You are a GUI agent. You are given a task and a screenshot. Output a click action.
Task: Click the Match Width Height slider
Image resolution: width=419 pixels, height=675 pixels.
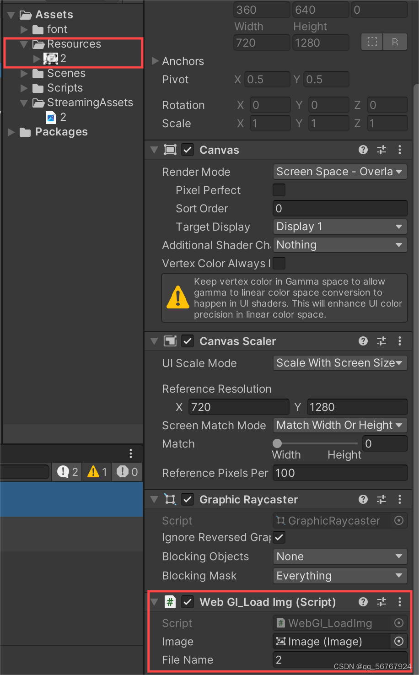pyautogui.click(x=316, y=443)
